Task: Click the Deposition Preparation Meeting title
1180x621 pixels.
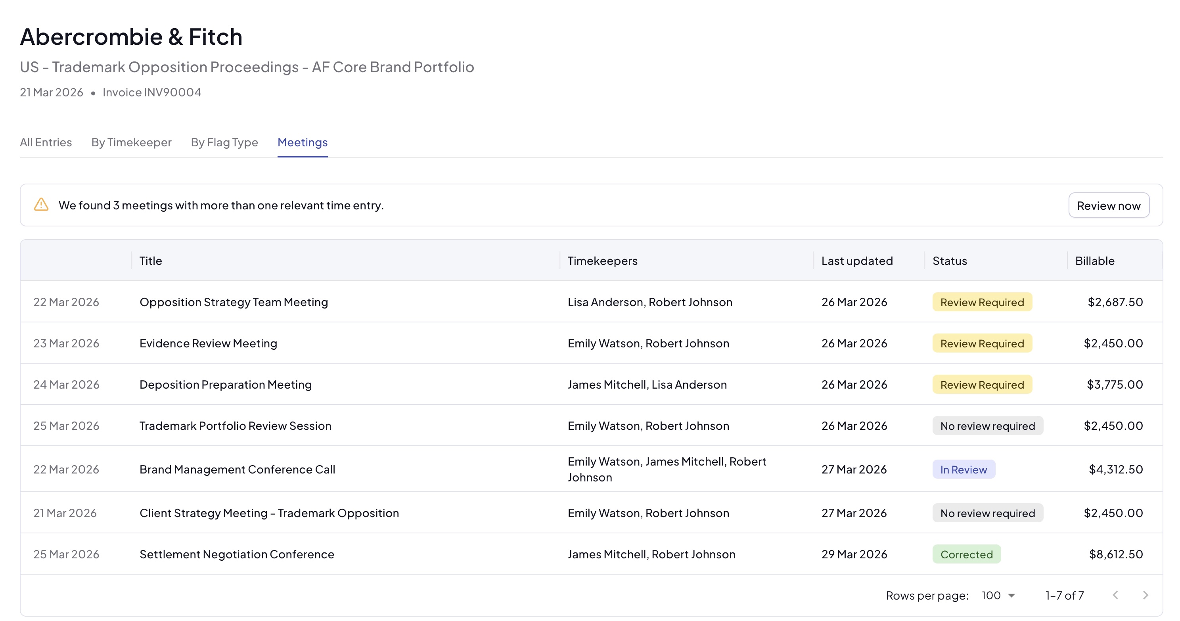Action: [225, 385]
